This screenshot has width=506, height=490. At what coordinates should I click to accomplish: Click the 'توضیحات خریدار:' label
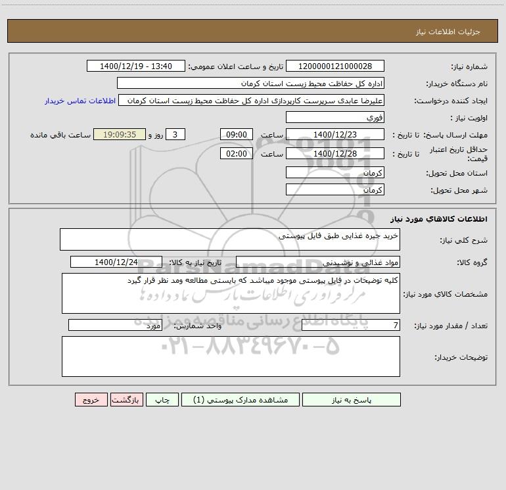[461, 358]
